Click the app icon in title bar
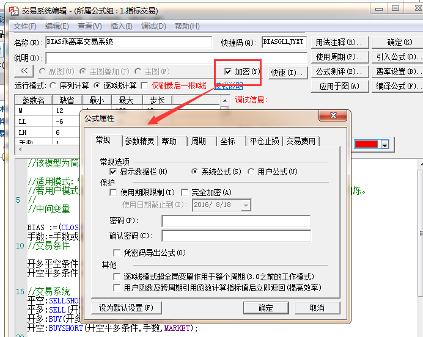 pyautogui.click(x=7, y=11)
